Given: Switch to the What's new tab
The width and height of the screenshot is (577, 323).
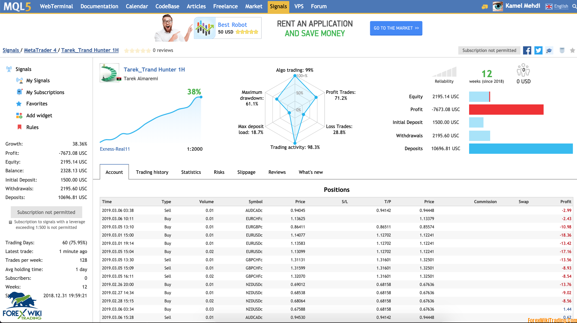Looking at the screenshot, I should click(311, 172).
